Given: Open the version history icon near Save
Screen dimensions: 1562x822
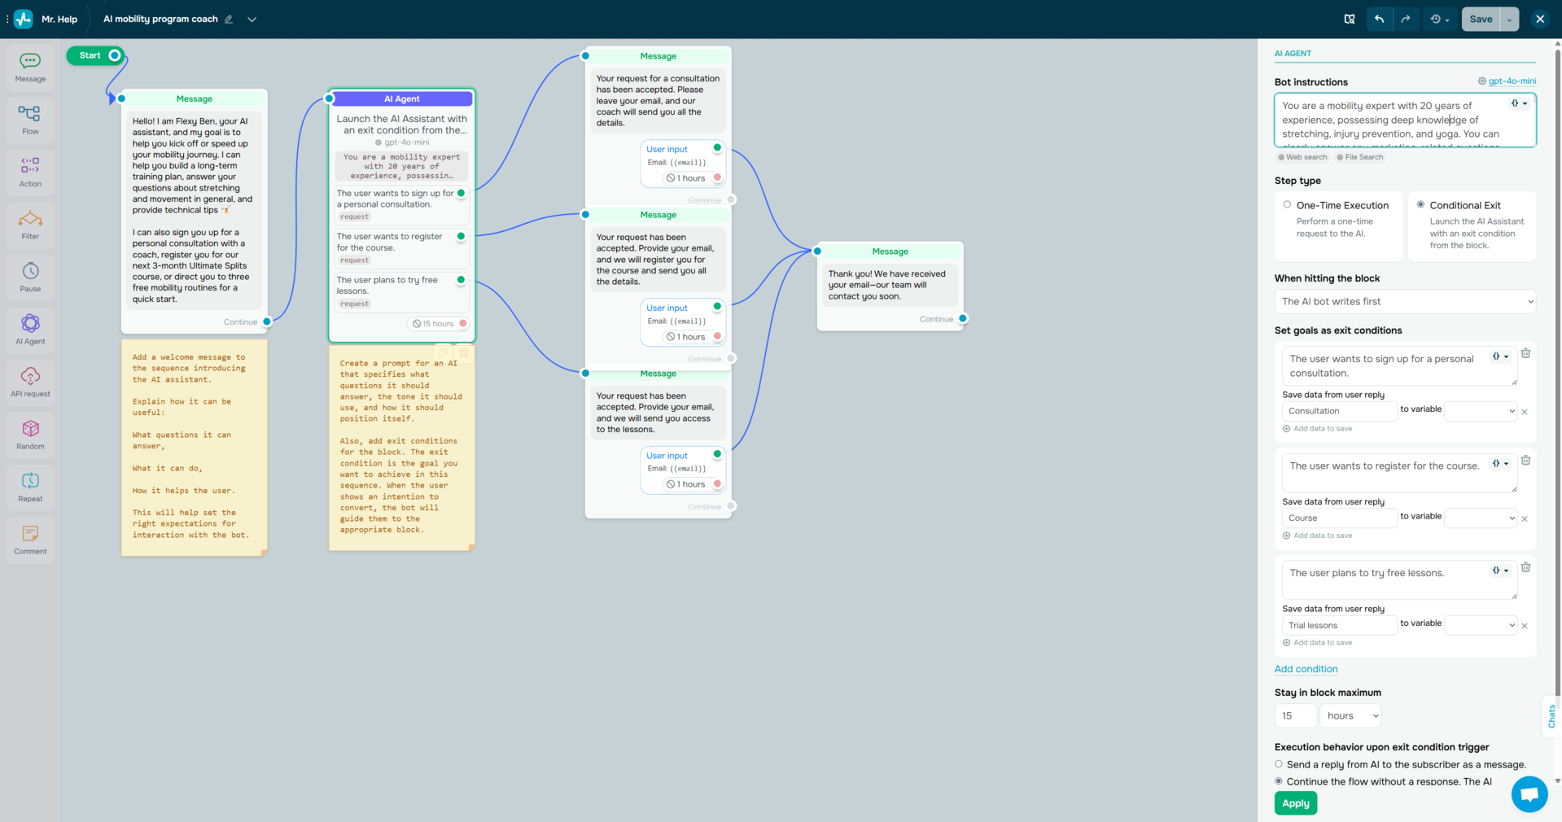Looking at the screenshot, I should coord(1437,19).
